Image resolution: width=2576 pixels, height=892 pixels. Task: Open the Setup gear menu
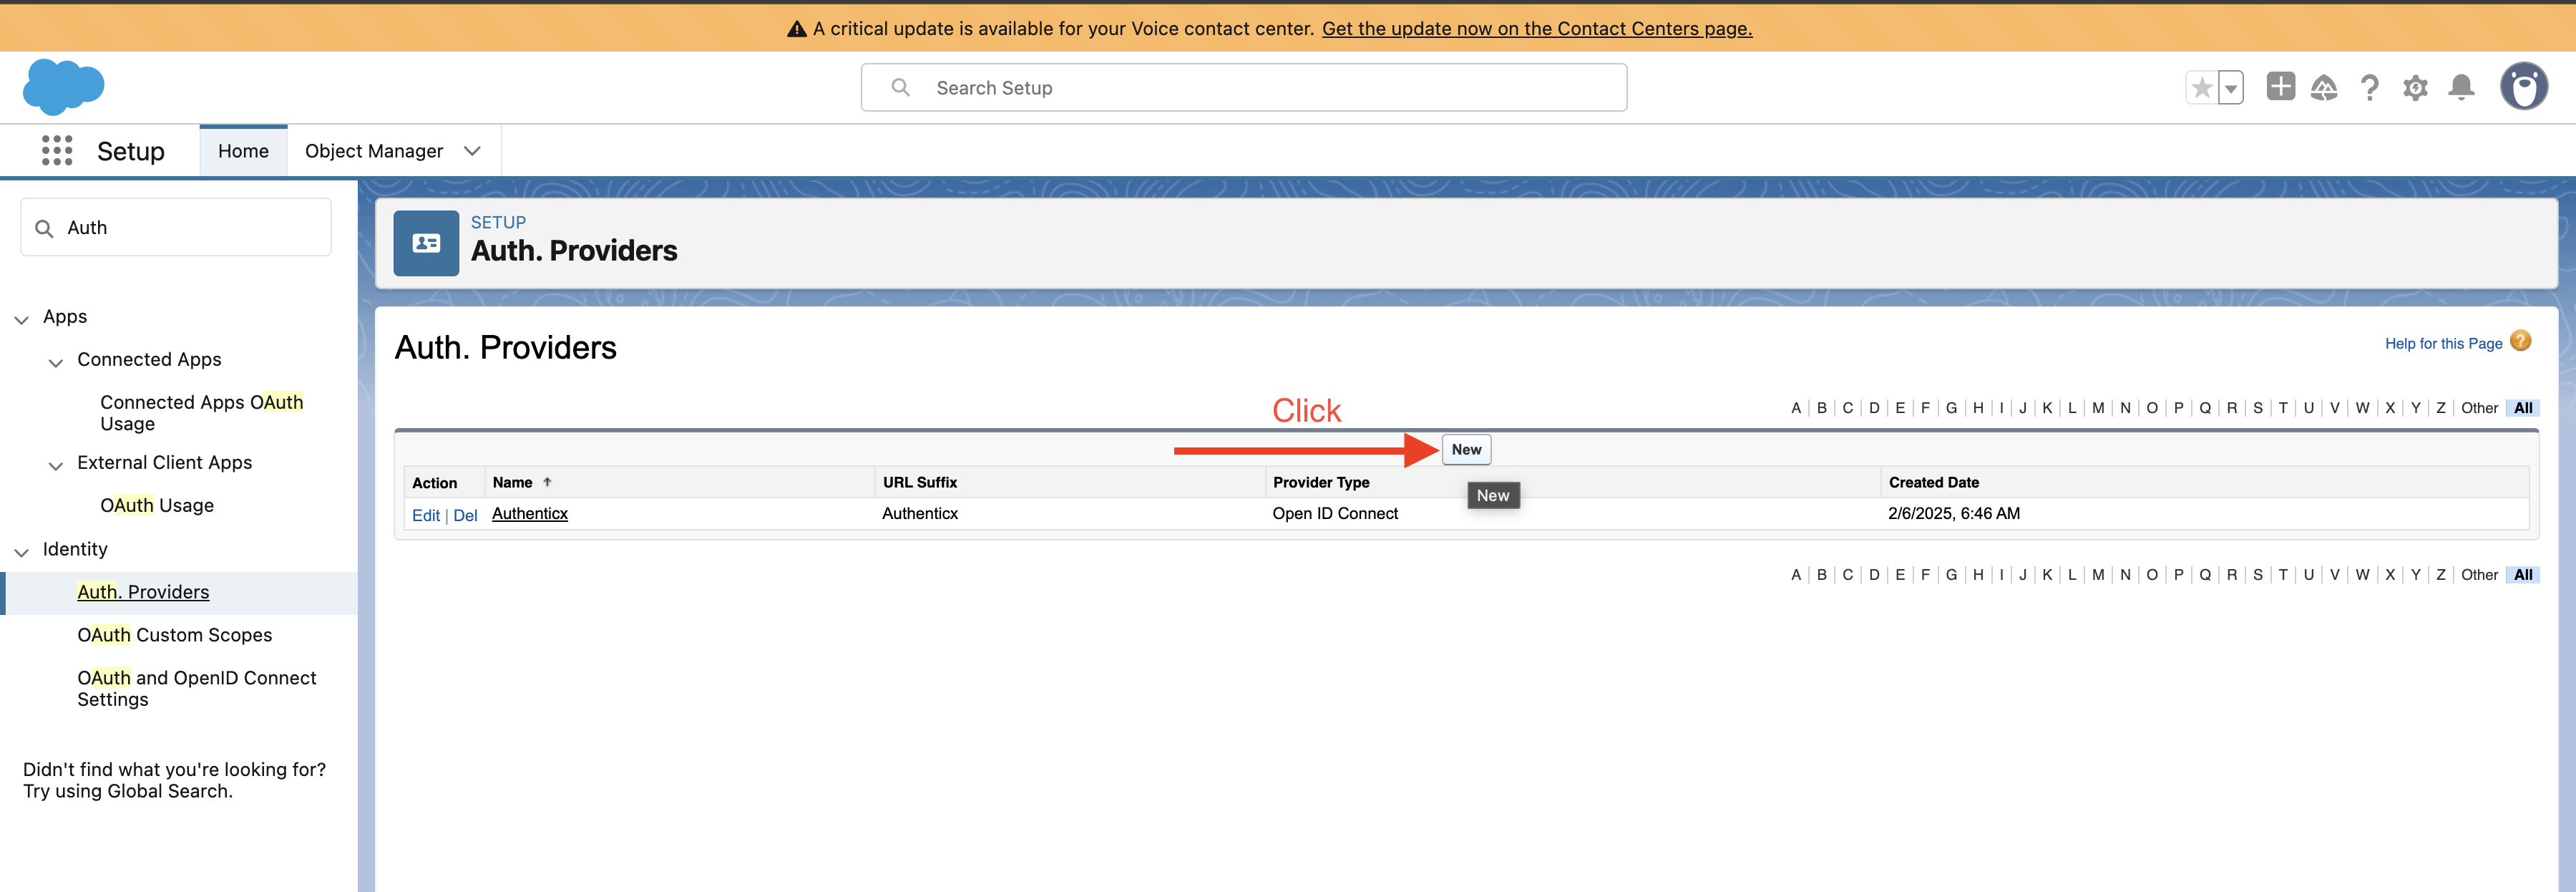point(2415,88)
